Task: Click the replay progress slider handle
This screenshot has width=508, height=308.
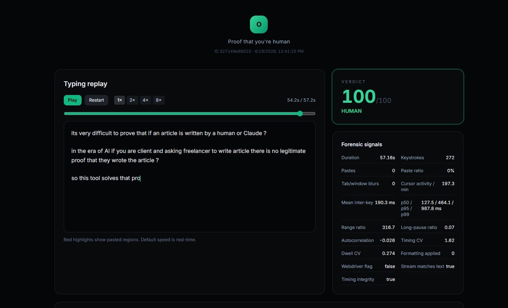Action: coord(300,114)
